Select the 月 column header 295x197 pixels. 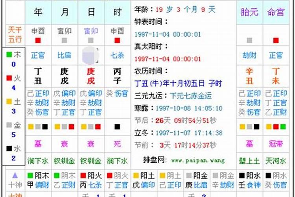point(65,12)
